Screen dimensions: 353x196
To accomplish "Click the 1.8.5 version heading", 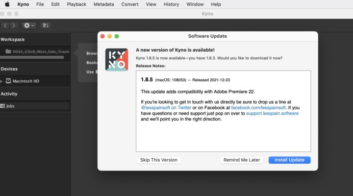I will (x=147, y=80).
